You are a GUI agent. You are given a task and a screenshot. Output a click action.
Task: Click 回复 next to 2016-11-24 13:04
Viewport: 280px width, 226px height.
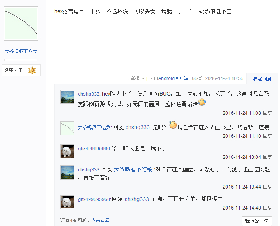(267, 157)
